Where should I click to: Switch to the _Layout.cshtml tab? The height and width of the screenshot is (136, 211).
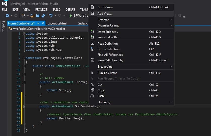tap(56, 23)
